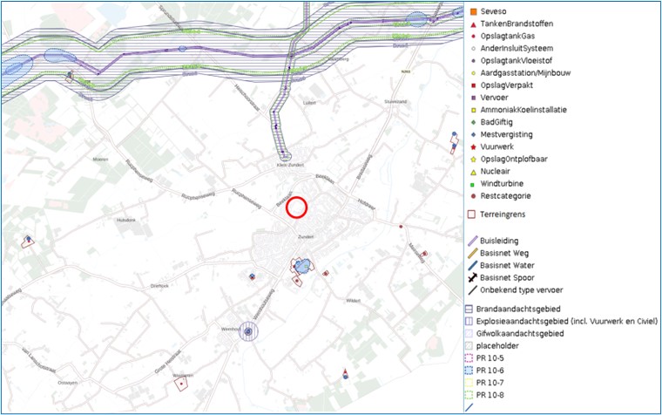The image size is (662, 415).
Task: Click the green PR 10-8 dotted swatch
Action: (x=469, y=395)
